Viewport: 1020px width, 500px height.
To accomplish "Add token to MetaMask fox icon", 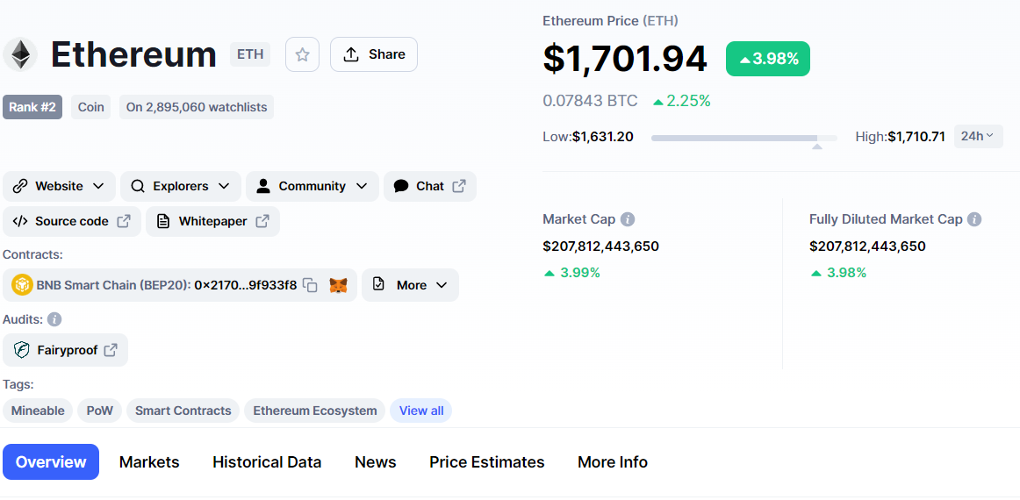I will coord(338,285).
